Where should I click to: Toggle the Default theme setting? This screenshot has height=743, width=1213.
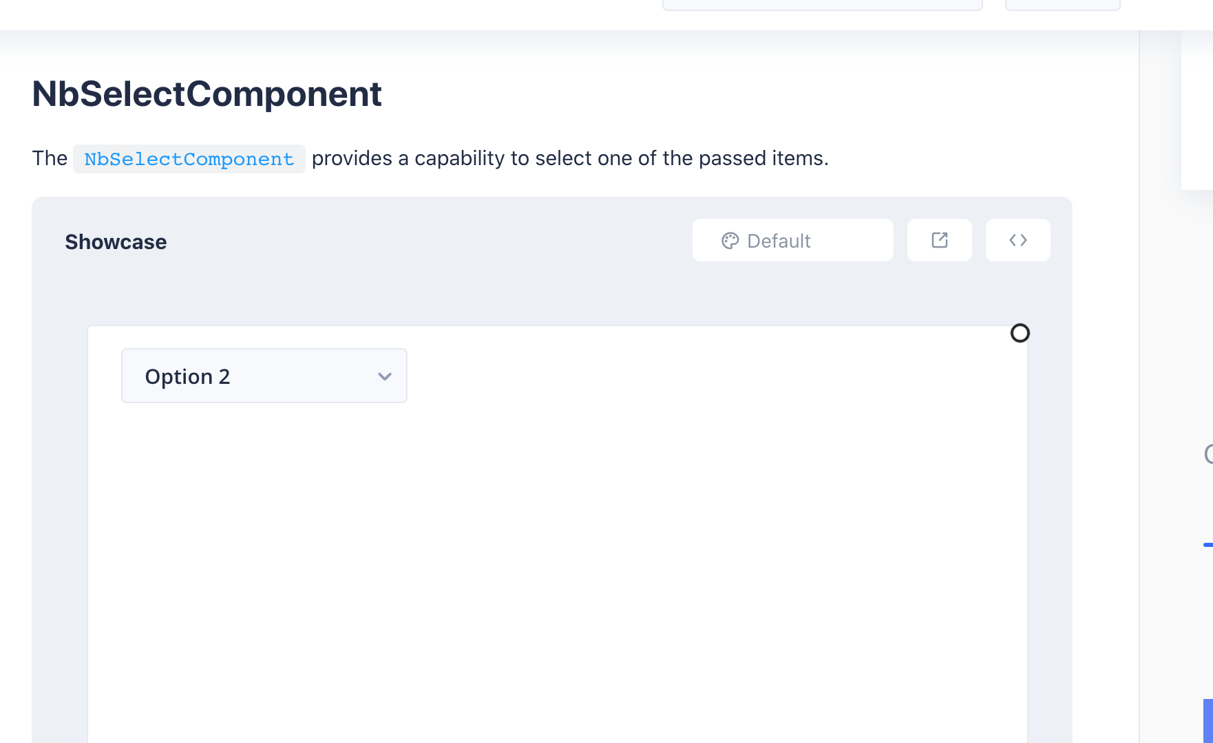point(792,240)
